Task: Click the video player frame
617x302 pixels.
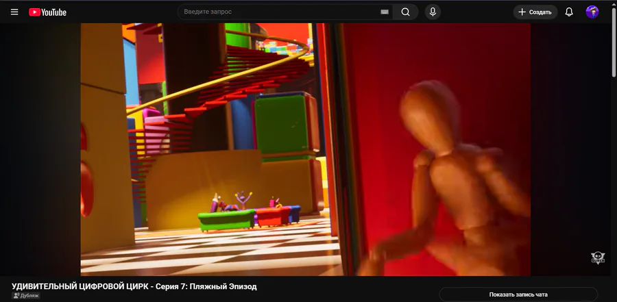Action: (306, 149)
